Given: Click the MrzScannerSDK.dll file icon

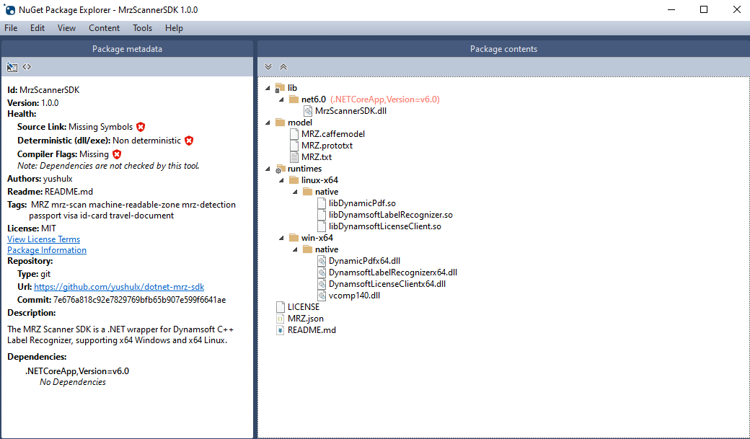Looking at the screenshot, I should [x=308, y=111].
